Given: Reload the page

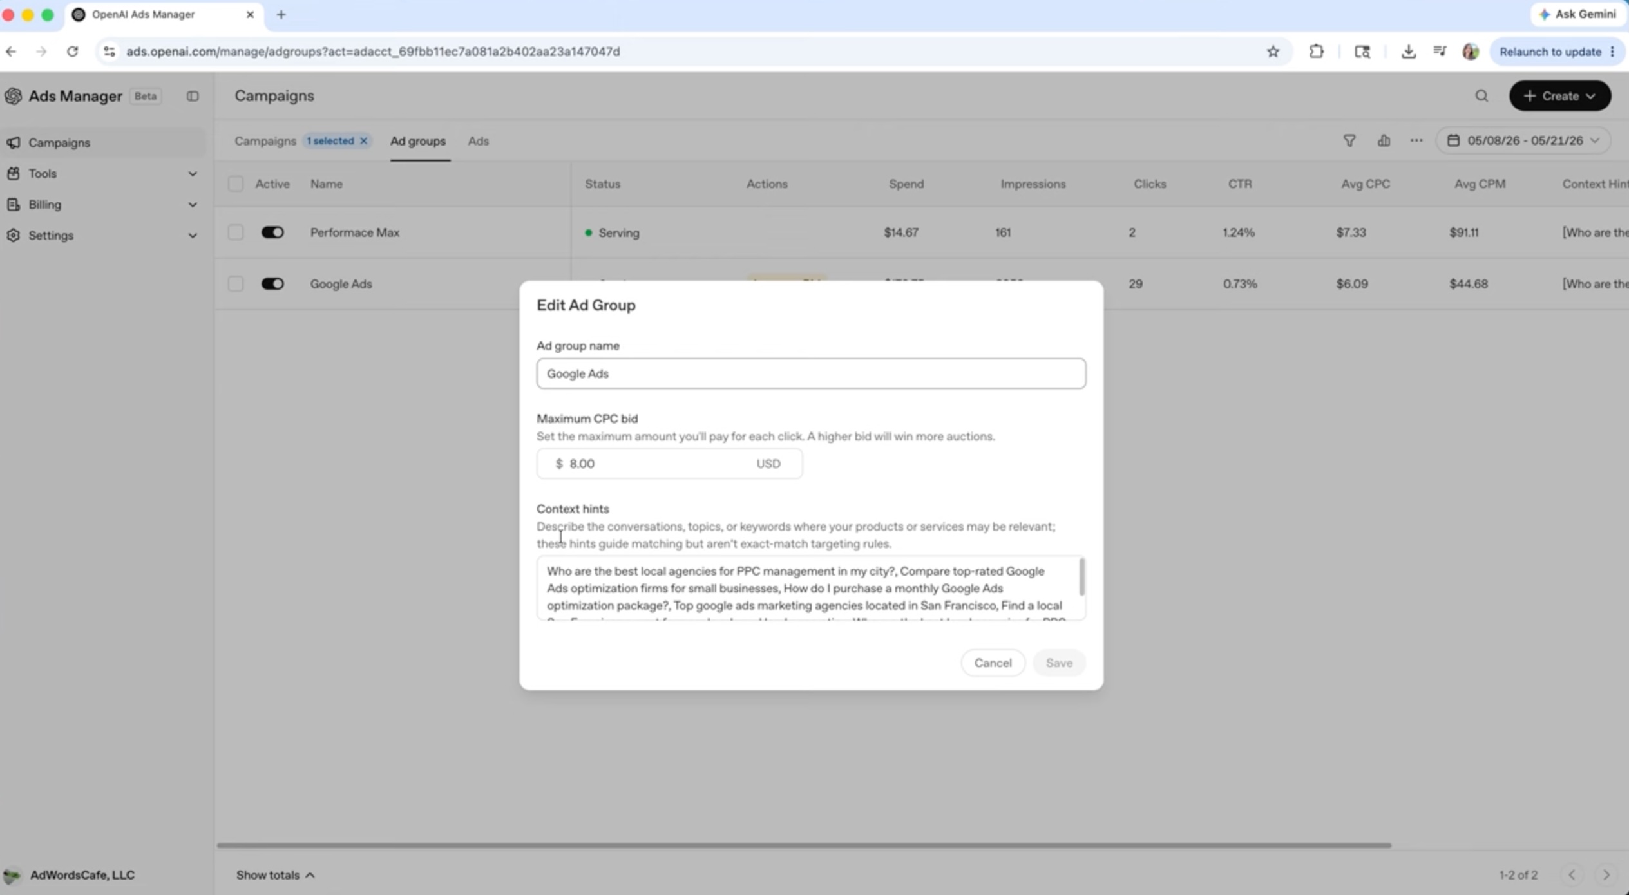Looking at the screenshot, I should [x=73, y=52].
